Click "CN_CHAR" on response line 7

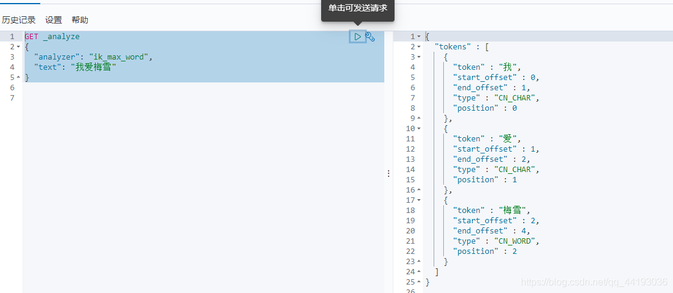[515, 98]
